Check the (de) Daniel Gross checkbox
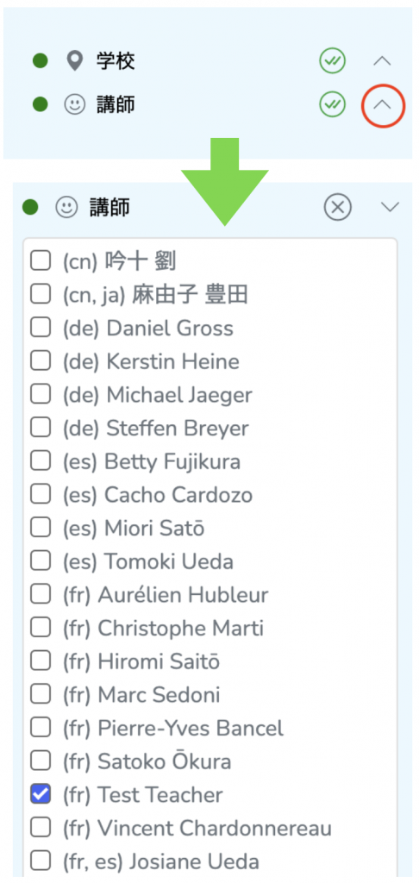Screen dimensions: 419x883 (40, 328)
